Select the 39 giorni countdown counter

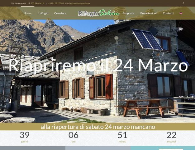(x=25, y=137)
